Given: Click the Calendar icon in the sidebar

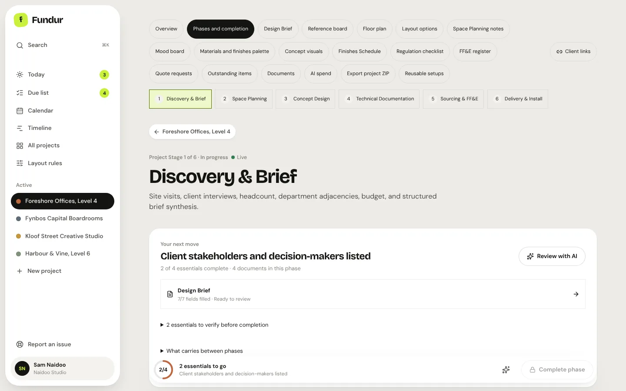Looking at the screenshot, I should pyautogui.click(x=20, y=111).
